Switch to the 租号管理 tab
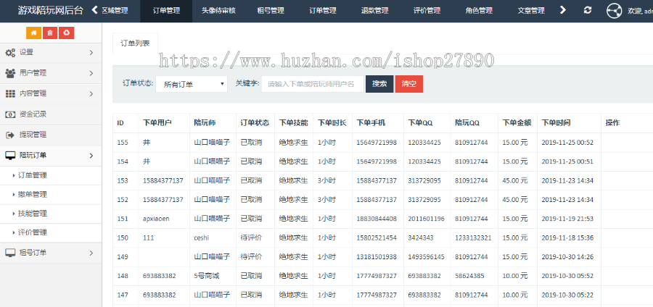653x307 pixels. (271, 11)
